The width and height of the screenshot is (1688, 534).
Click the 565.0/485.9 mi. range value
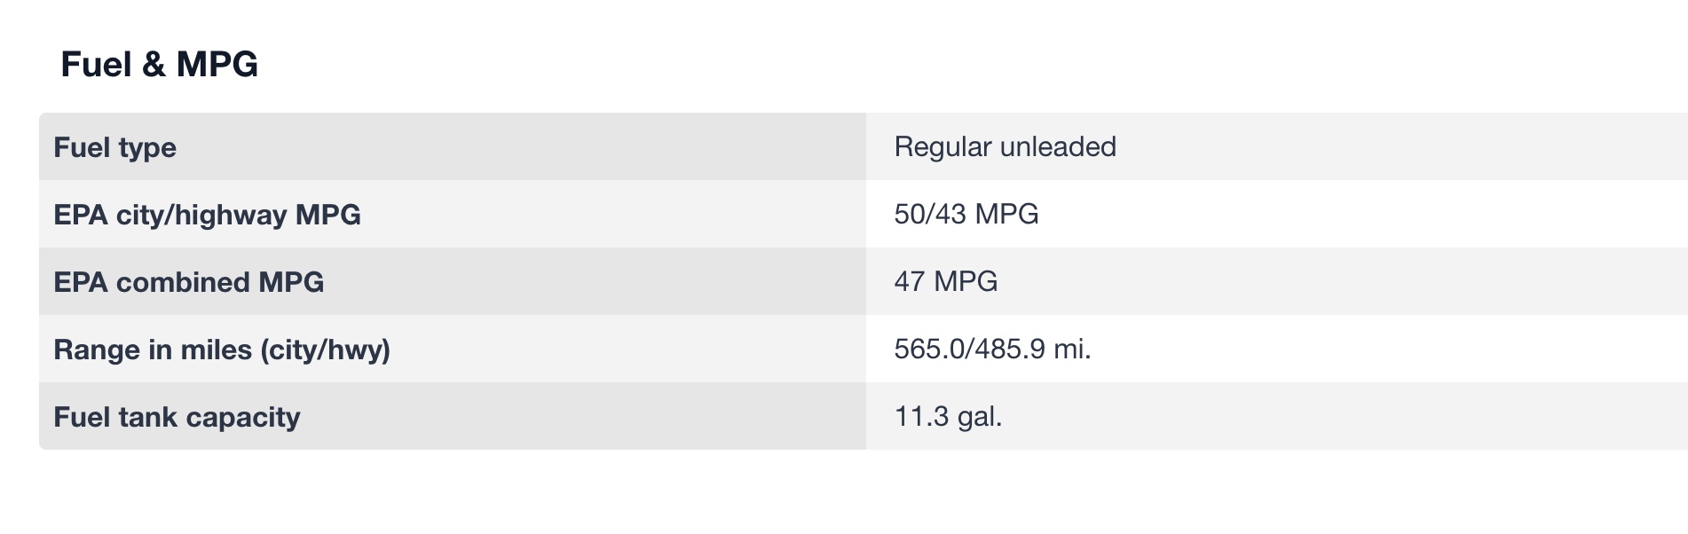(x=992, y=349)
